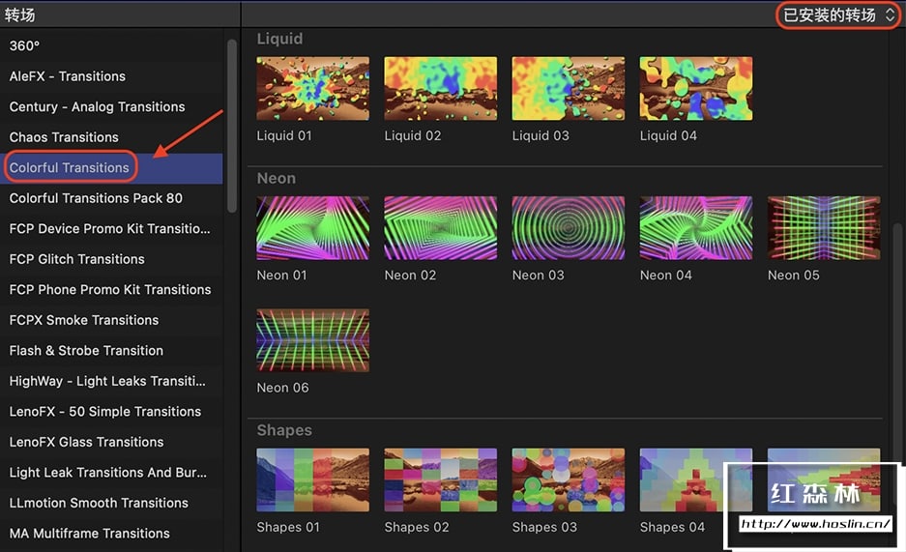Click the Neon 05 name label
Screen dimensions: 906x552
793,276
